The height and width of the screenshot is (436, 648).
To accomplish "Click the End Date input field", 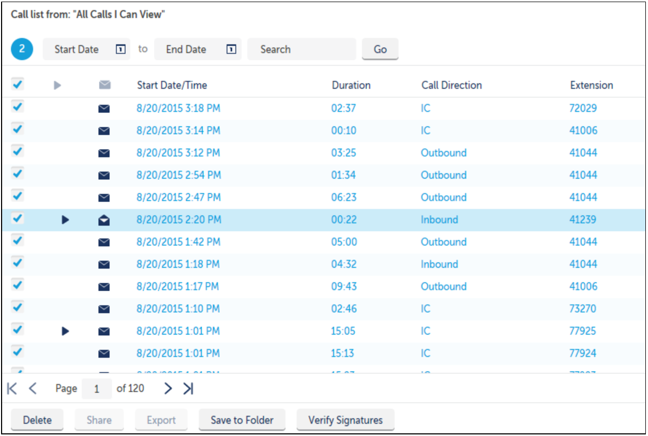I will pos(198,49).
